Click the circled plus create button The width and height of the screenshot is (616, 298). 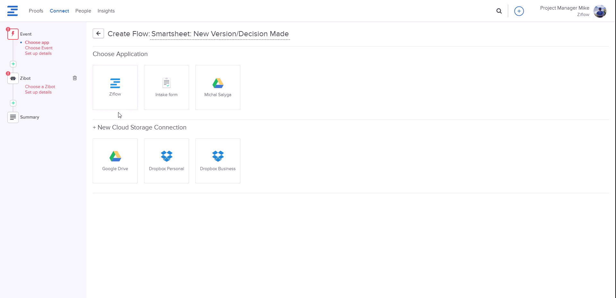point(519,11)
